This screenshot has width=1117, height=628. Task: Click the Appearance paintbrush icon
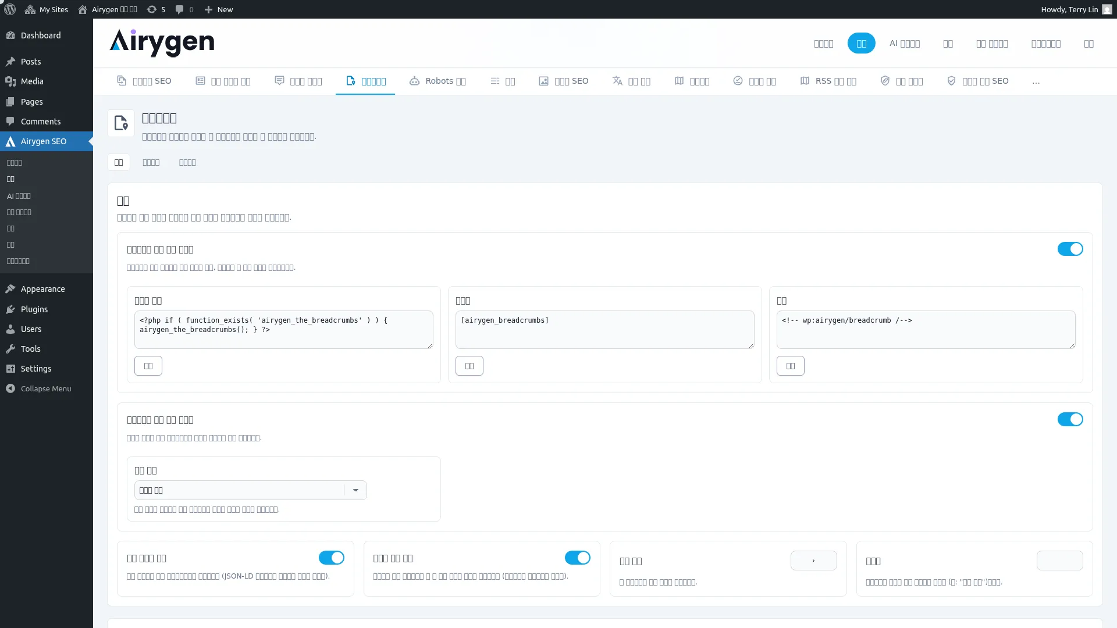[x=10, y=289]
